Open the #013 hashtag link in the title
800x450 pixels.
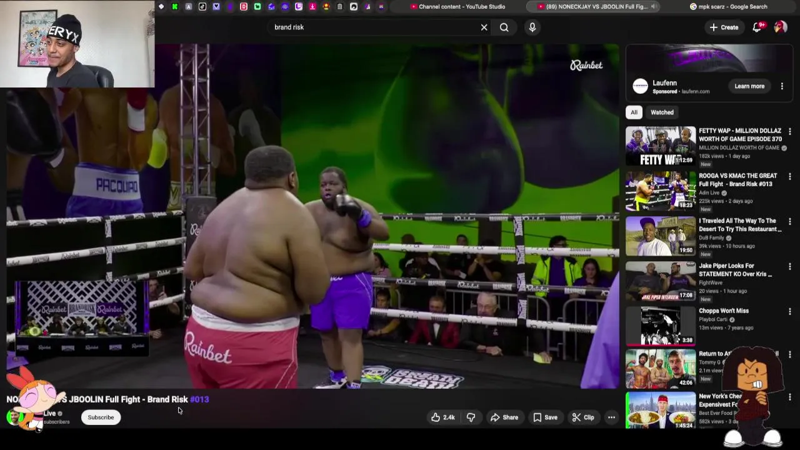(x=199, y=399)
